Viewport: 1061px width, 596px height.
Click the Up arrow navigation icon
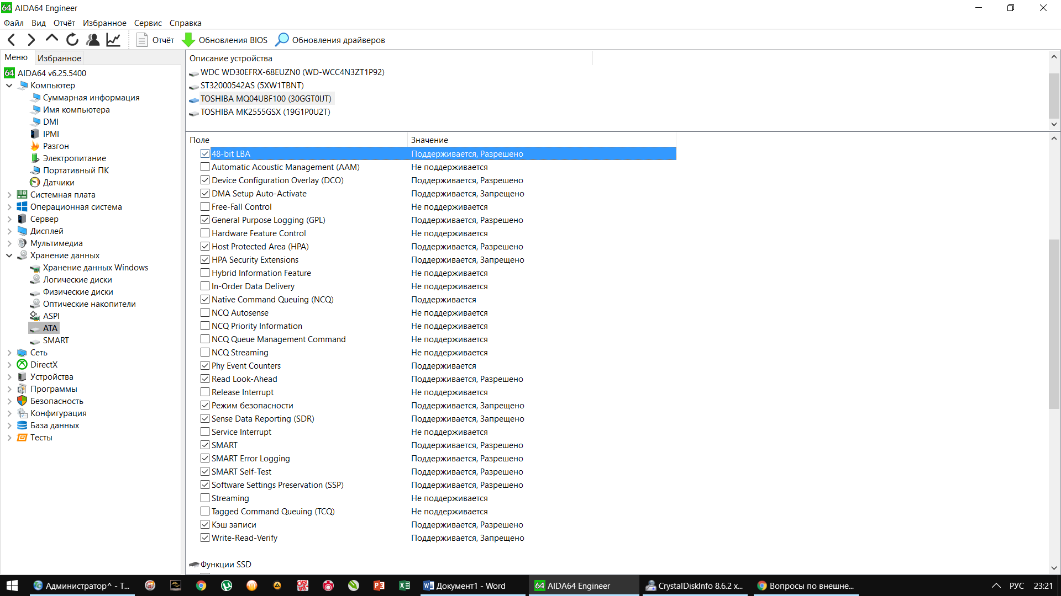click(x=52, y=39)
